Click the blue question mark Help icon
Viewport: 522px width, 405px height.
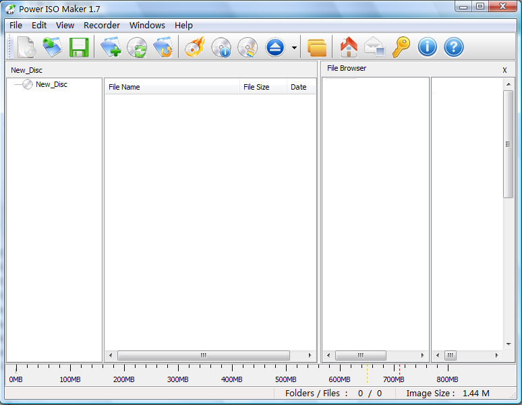[x=454, y=47]
